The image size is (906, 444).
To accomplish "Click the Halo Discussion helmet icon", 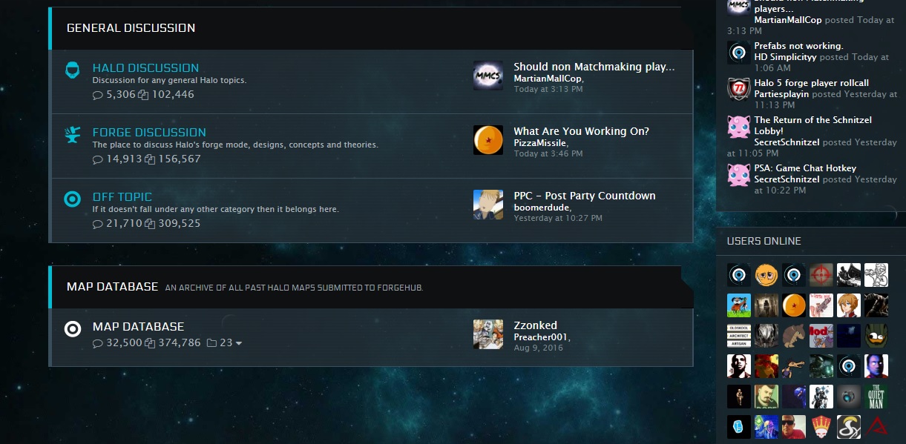I will pyautogui.click(x=73, y=70).
